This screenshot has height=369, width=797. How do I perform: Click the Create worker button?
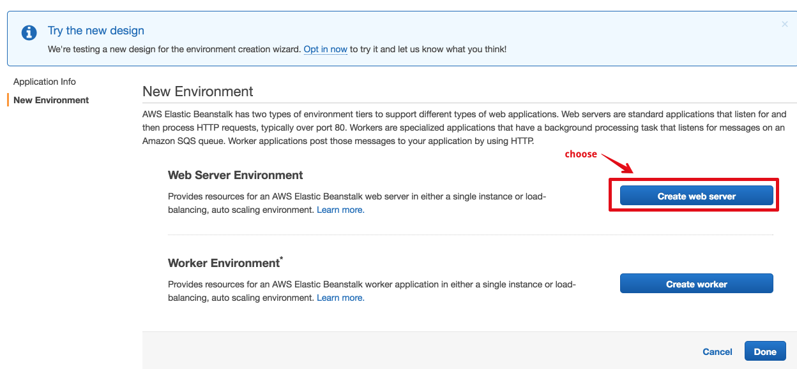pos(697,284)
